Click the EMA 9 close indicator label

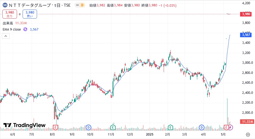point(12,30)
